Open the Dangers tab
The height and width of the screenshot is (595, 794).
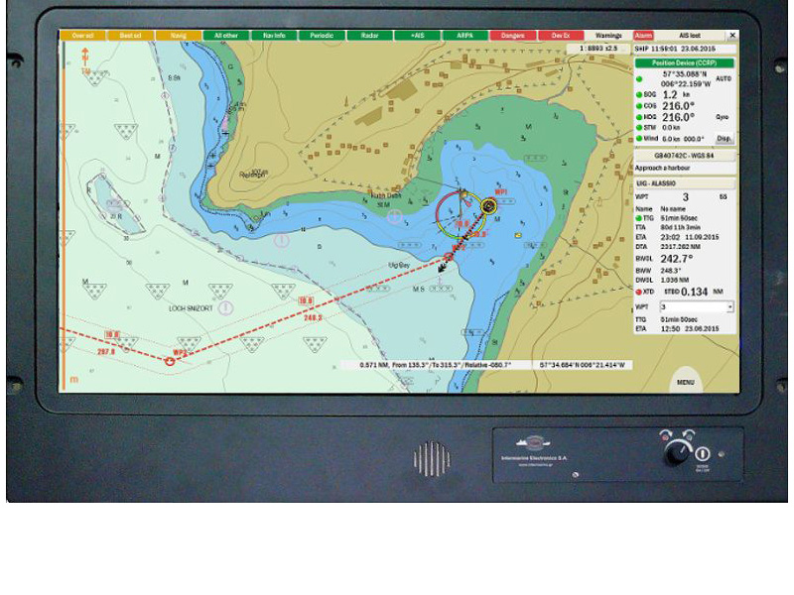(513, 36)
